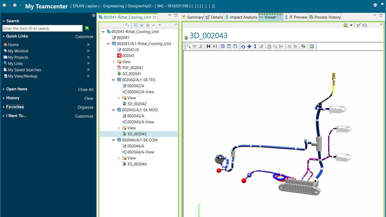Click the down arrow icon above tree
The width and height of the screenshot is (386, 217).
click(159, 25)
